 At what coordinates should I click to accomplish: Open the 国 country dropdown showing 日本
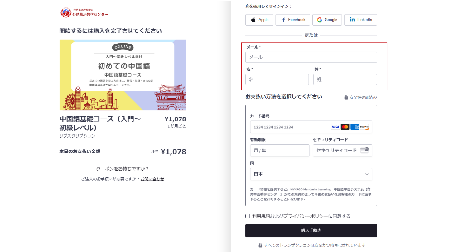click(x=311, y=174)
